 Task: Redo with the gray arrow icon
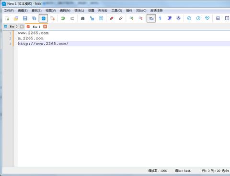(x=72, y=18)
